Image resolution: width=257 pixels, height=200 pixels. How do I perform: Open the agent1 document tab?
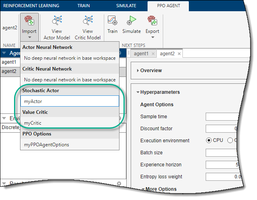[x=141, y=54]
